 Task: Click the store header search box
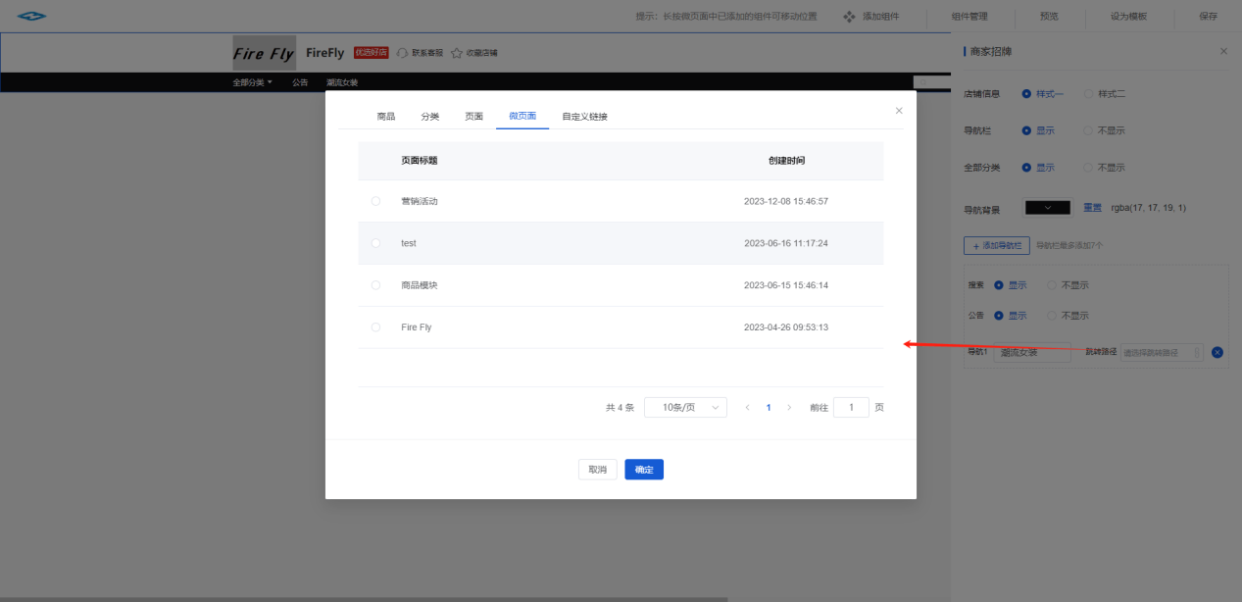(932, 82)
